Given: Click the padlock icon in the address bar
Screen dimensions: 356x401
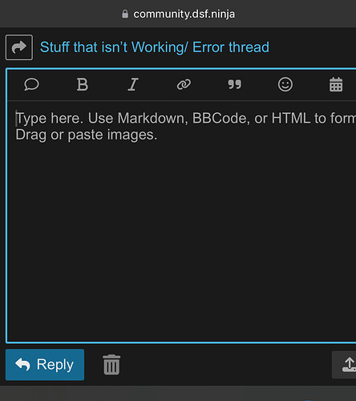Looking at the screenshot, I should pos(125,14).
